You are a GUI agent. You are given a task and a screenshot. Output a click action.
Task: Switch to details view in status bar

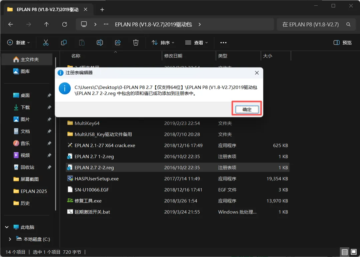344,252
